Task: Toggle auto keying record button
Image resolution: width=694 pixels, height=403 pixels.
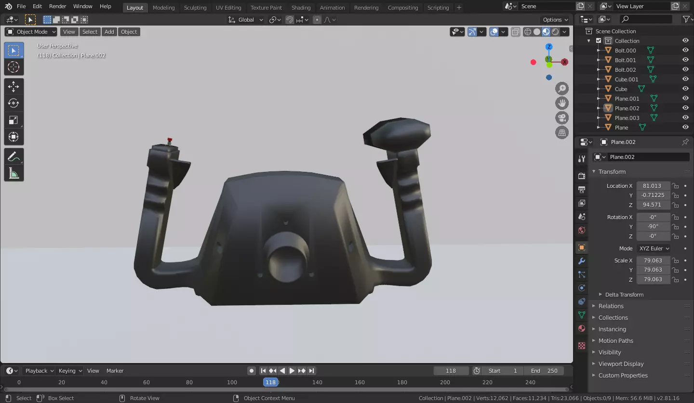Action: click(x=251, y=371)
